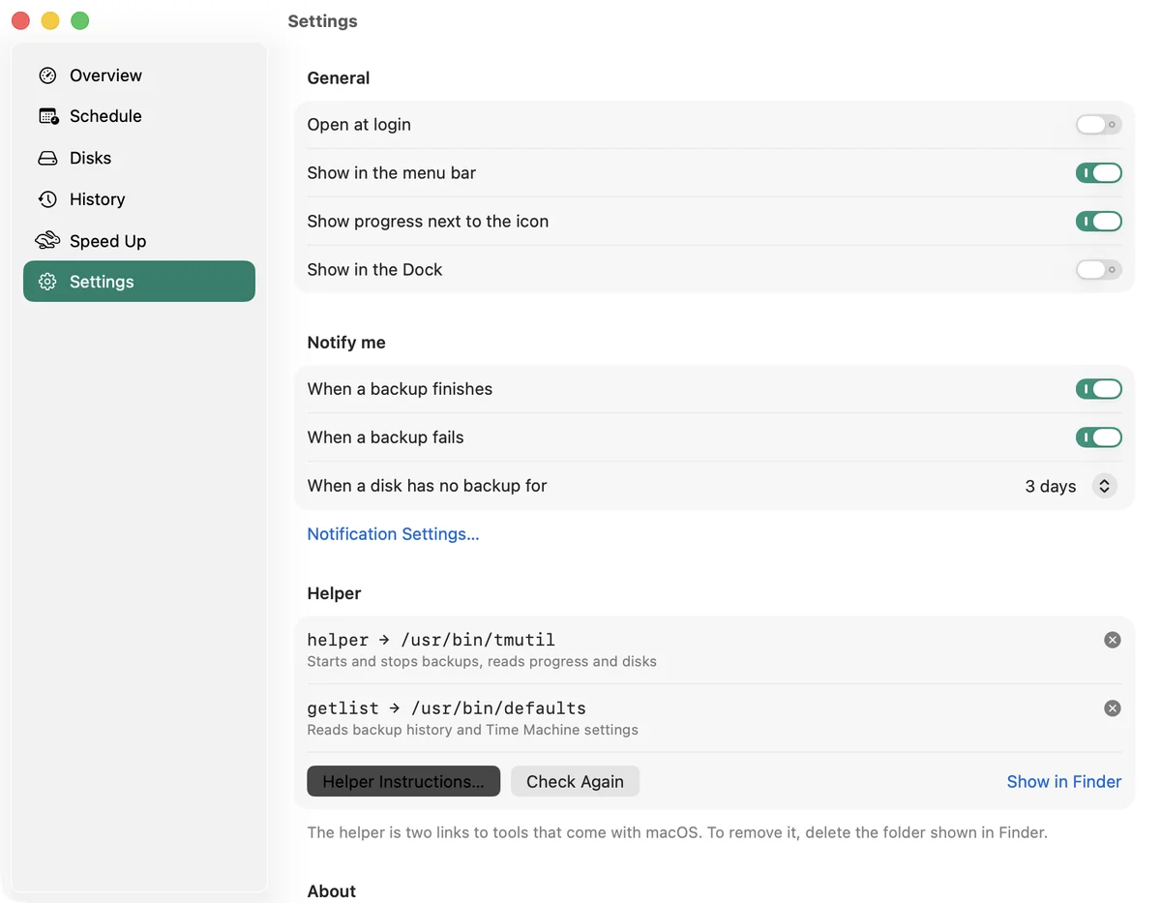The width and height of the screenshot is (1161, 903).
Task: Turn off Show progress next to the icon
Action: pos(1099,222)
